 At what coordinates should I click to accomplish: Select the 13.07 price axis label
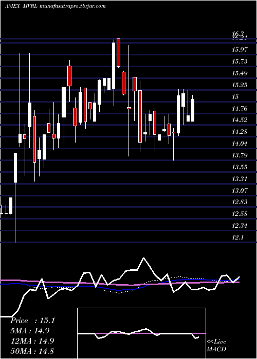(x=240, y=190)
